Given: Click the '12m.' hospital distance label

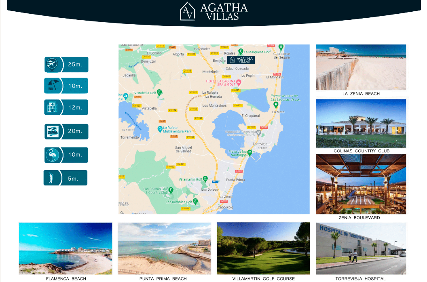Looking at the screenshot, I should tap(75, 107).
